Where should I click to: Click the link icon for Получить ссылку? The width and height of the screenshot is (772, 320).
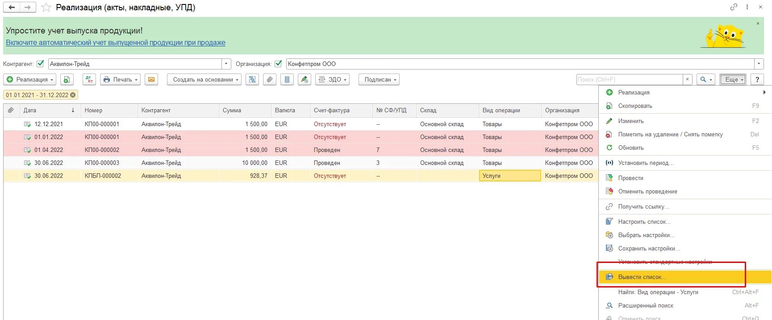point(609,206)
